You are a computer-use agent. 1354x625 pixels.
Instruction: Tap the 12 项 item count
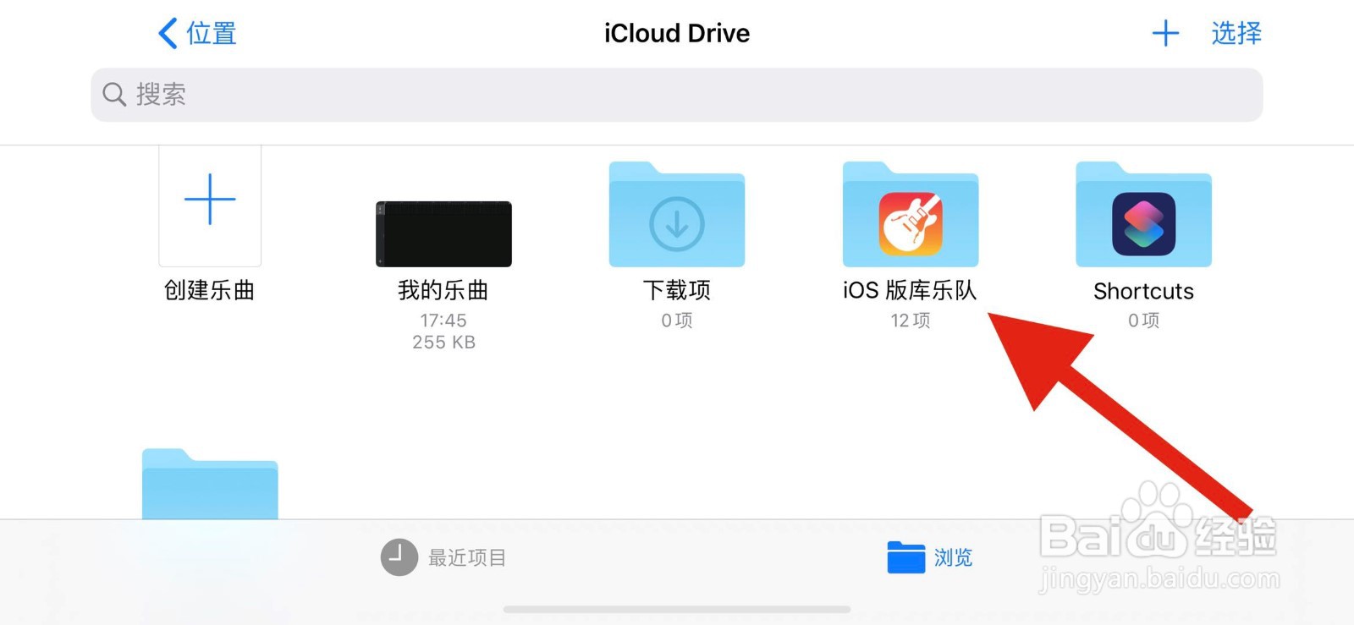911,321
